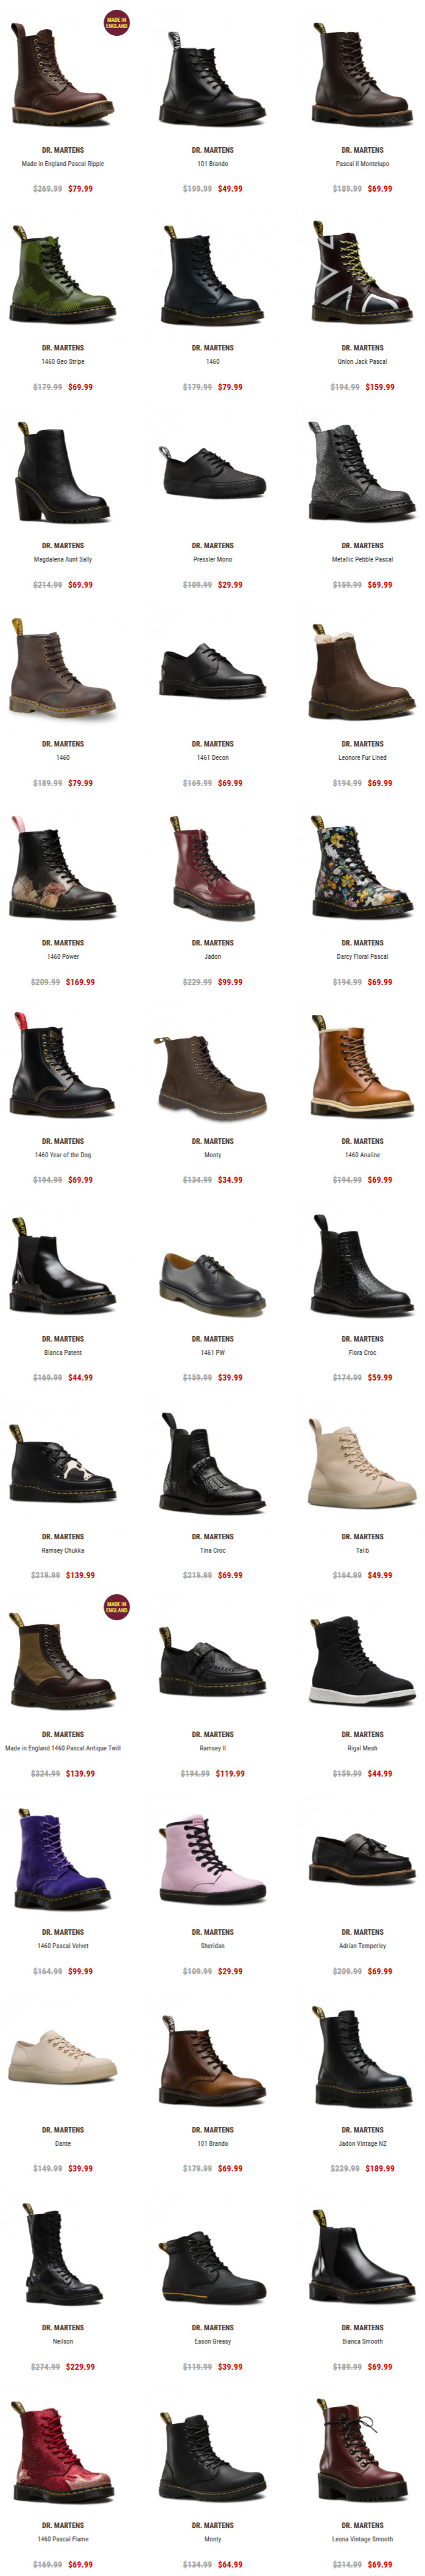425x2576 pixels.
Task: Click the Darcy Floral Pascal boot picture
Action: 362,867
